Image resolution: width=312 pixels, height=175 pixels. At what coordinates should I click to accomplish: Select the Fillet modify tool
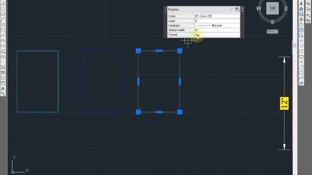coord(301,72)
